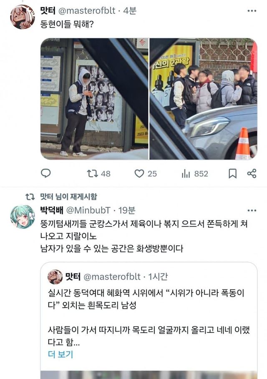Open 맛터's profile avatar on top tweet
This screenshot has width=267, height=379.
[23, 17]
